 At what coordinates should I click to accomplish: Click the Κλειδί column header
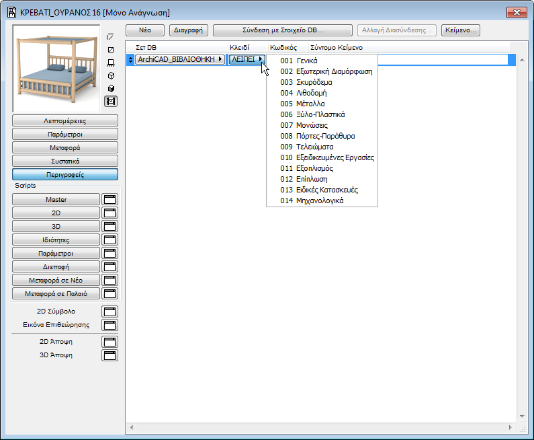[x=248, y=47]
